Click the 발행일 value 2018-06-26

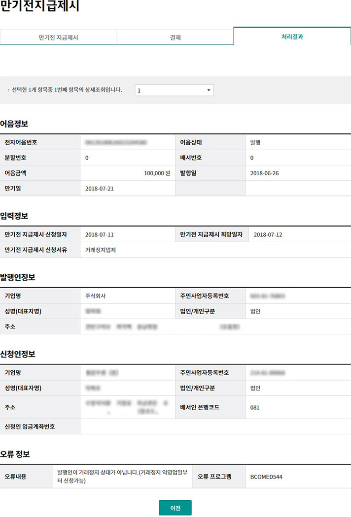click(265, 173)
